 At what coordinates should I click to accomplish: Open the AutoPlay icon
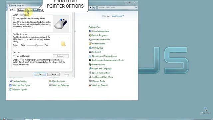tap(90, 27)
